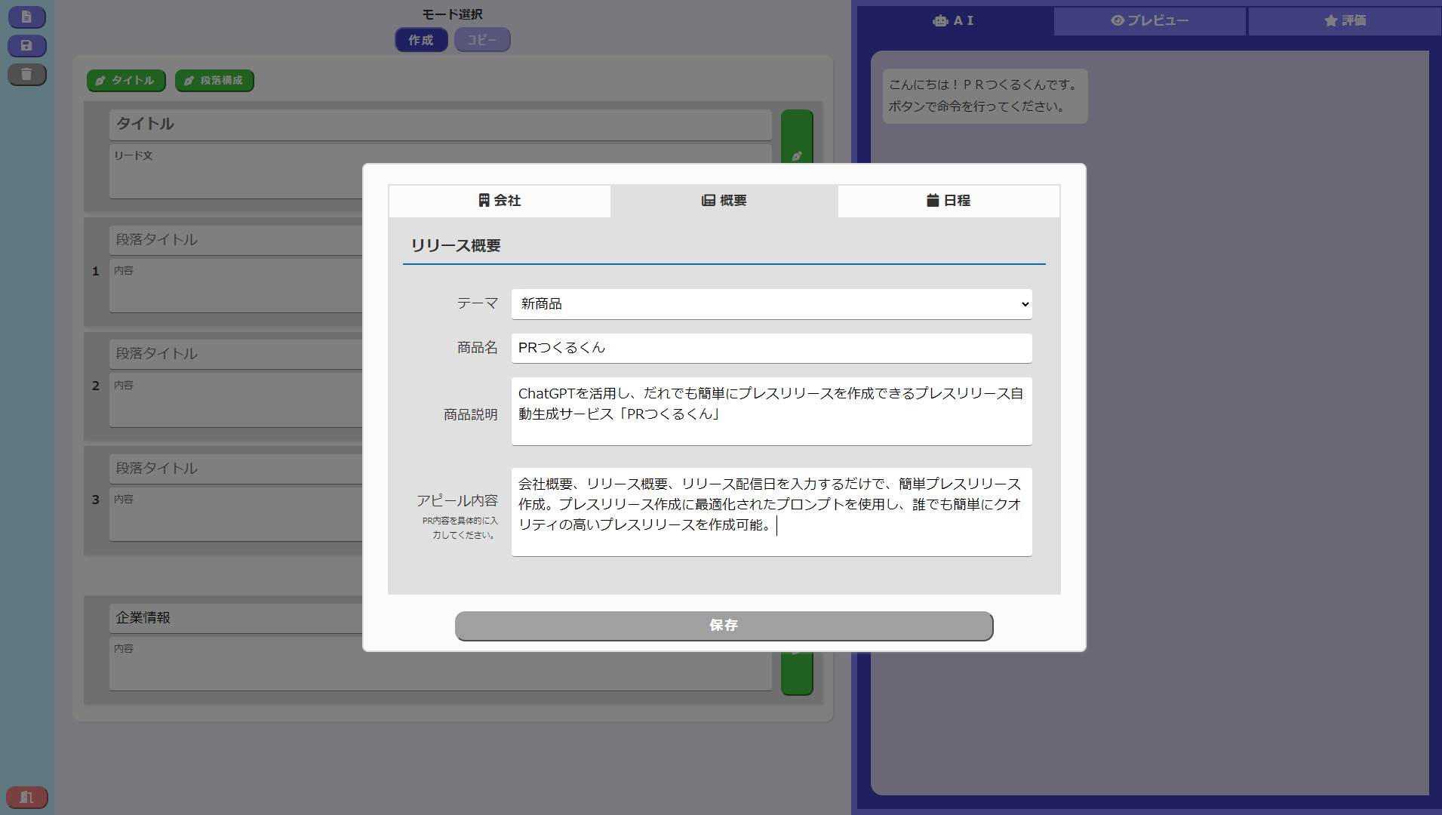Click paragraph 2 段落タイトル field

(x=237, y=354)
